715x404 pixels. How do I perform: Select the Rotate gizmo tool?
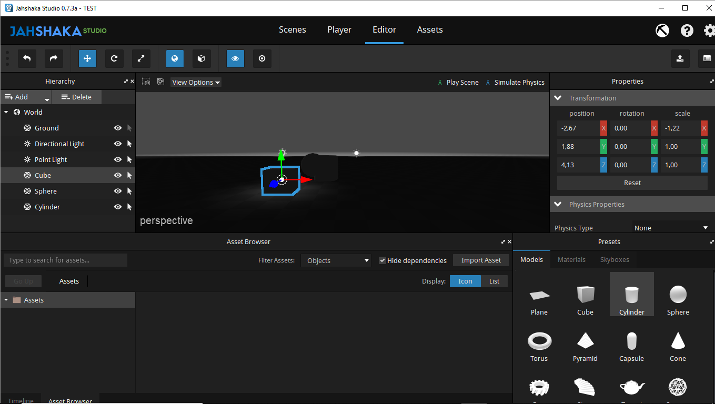coord(114,58)
